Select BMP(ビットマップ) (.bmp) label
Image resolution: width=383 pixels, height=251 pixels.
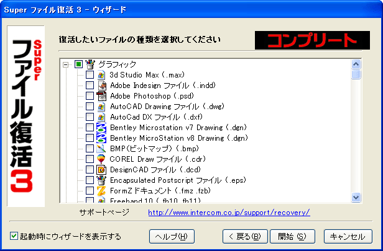point(155,149)
